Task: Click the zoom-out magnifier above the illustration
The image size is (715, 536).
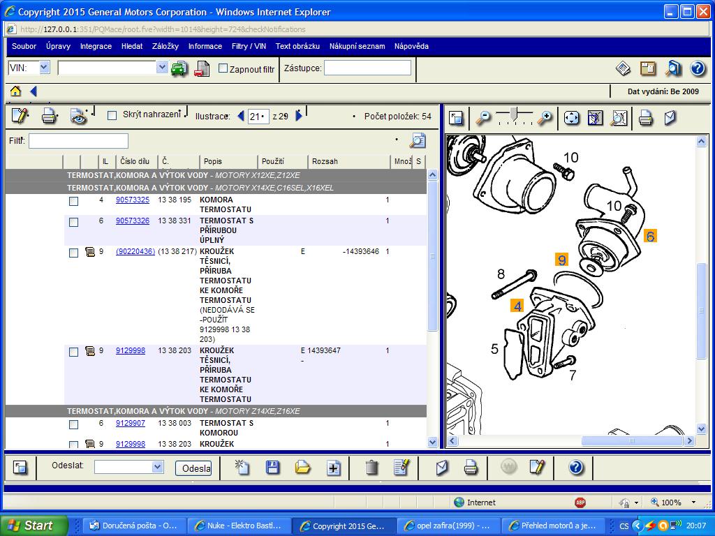Action: point(482,118)
